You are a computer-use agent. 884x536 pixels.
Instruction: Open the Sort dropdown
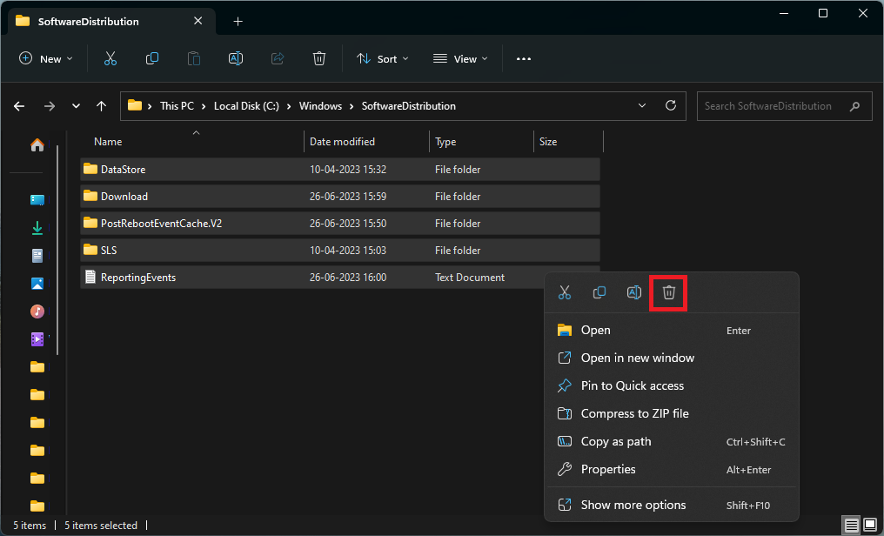pyautogui.click(x=382, y=58)
